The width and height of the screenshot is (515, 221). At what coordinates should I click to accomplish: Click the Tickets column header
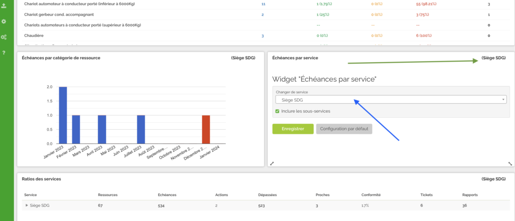pyautogui.click(x=426, y=194)
